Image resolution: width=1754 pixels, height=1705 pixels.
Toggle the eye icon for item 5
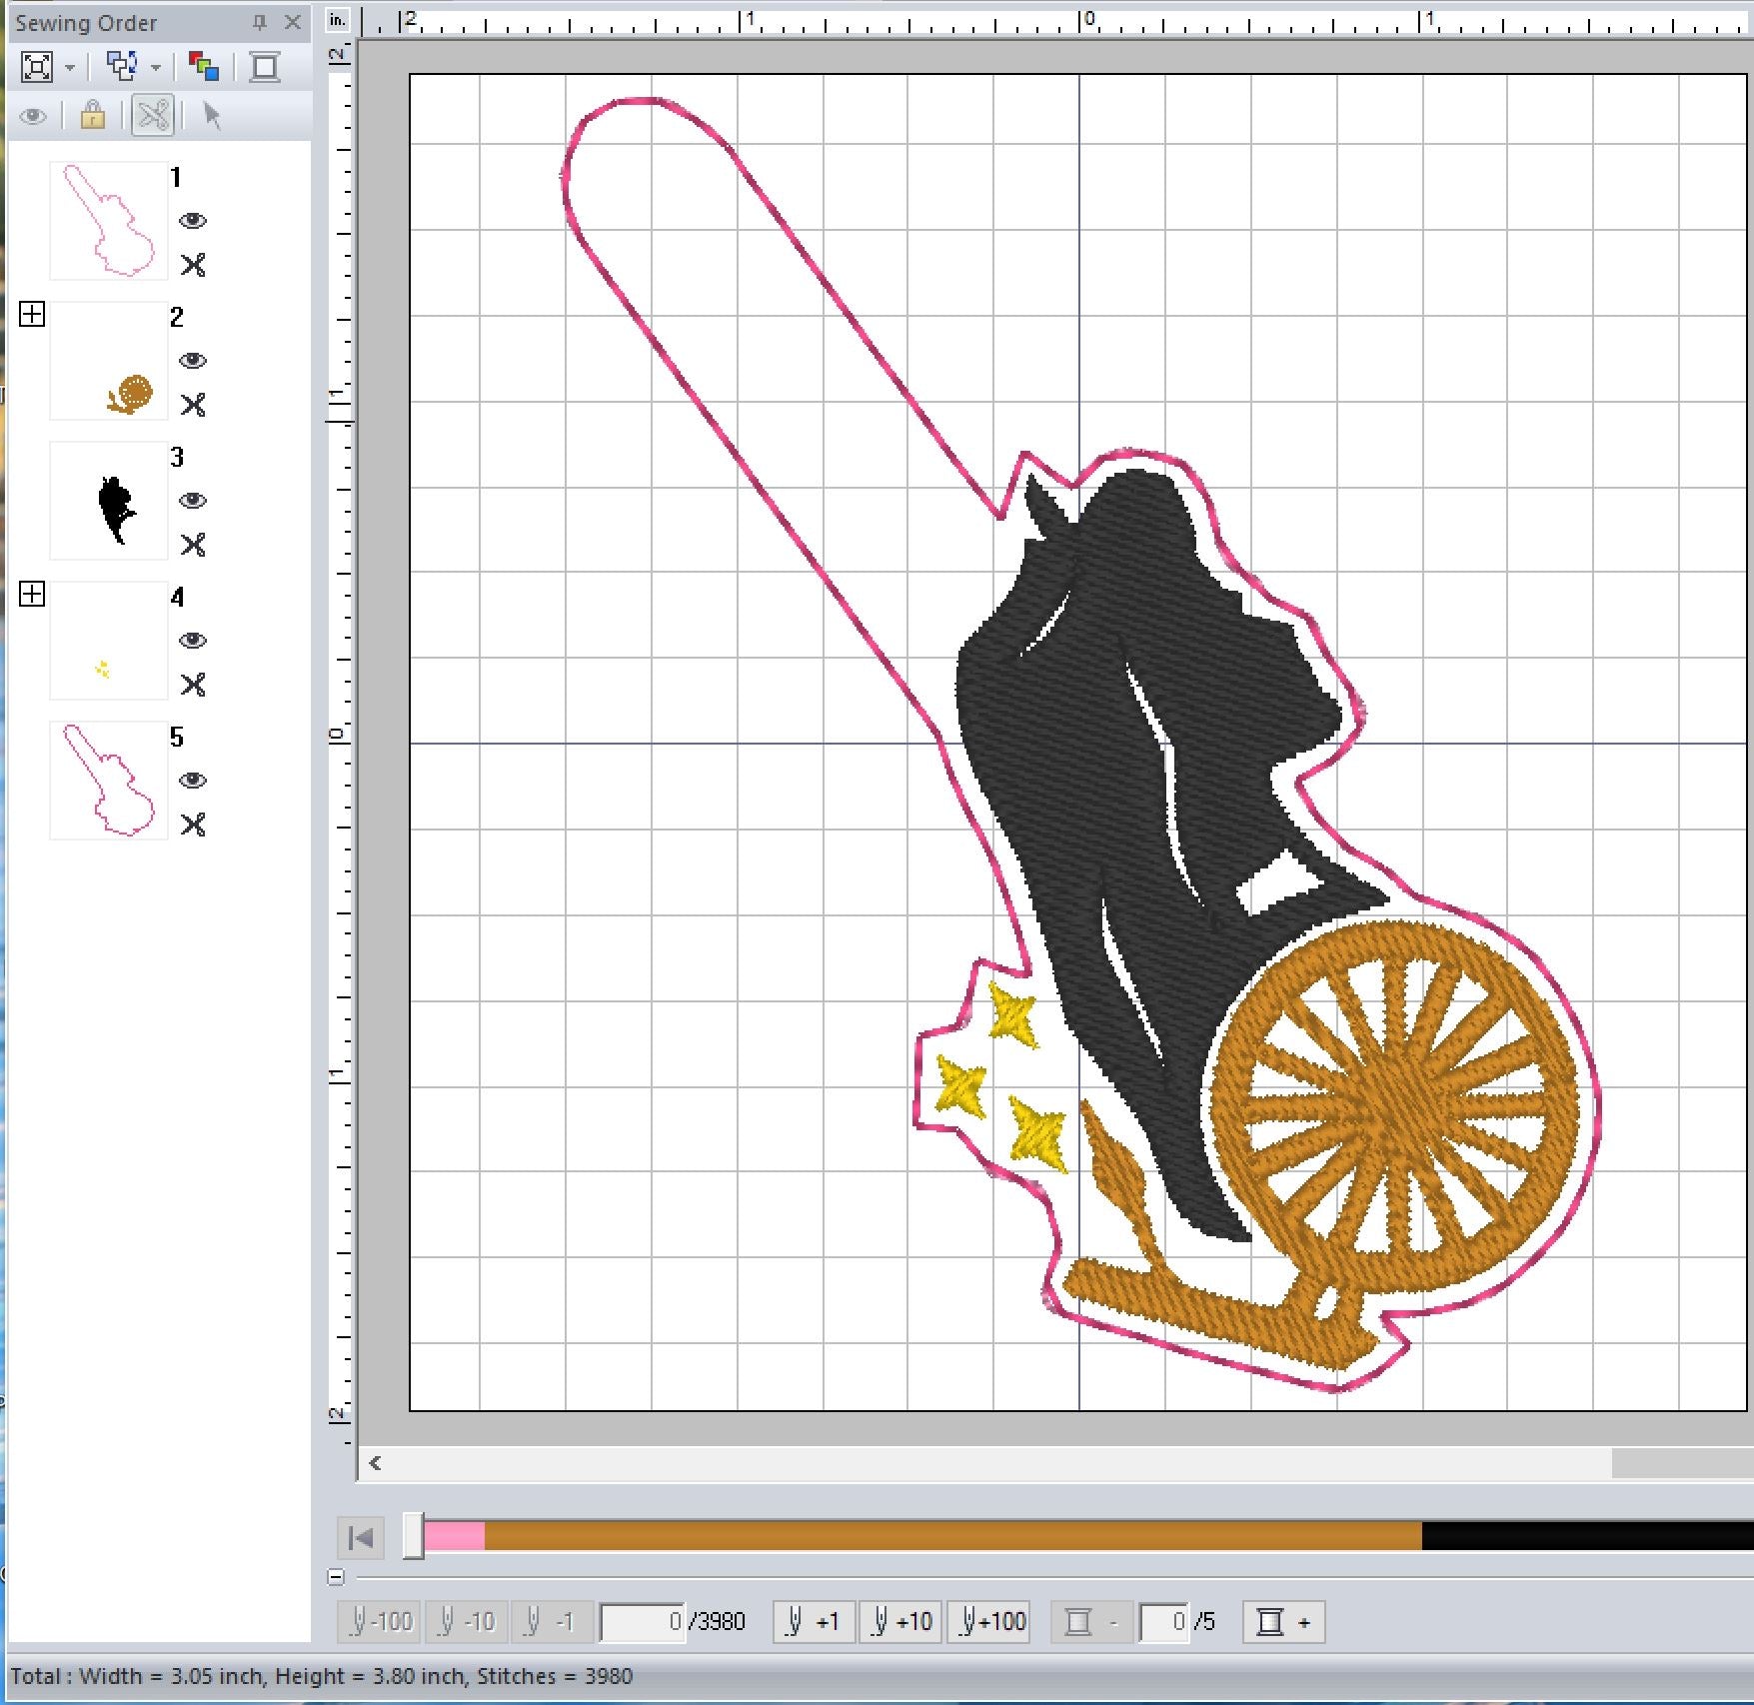193,781
